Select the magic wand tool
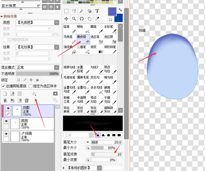Screen dimensions: 205x171 pyautogui.click(x=81, y=11)
